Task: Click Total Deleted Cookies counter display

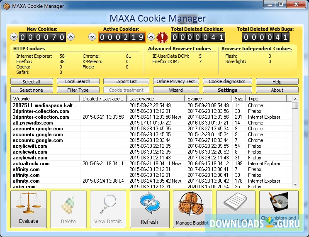Action: pyautogui.click(x=198, y=37)
